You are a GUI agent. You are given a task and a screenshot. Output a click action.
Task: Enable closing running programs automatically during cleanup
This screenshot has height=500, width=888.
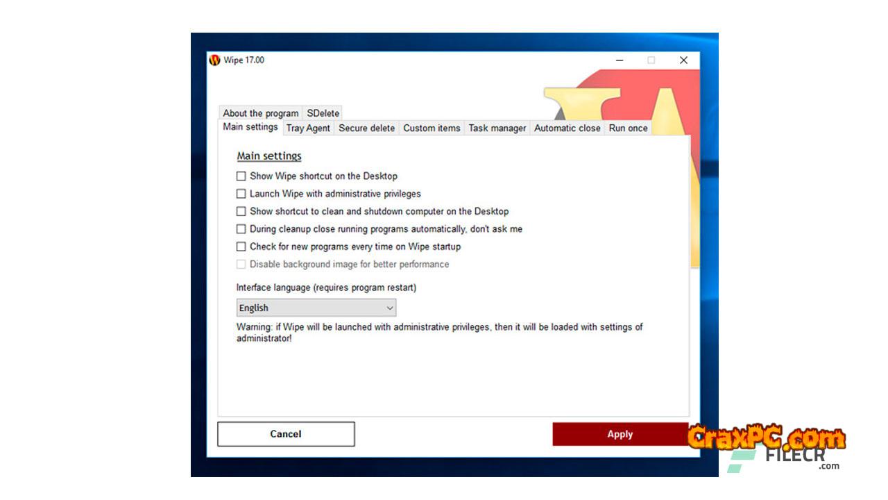click(x=241, y=229)
